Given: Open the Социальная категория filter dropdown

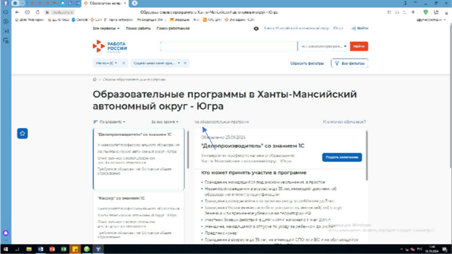Looking at the screenshot, I should [x=157, y=63].
